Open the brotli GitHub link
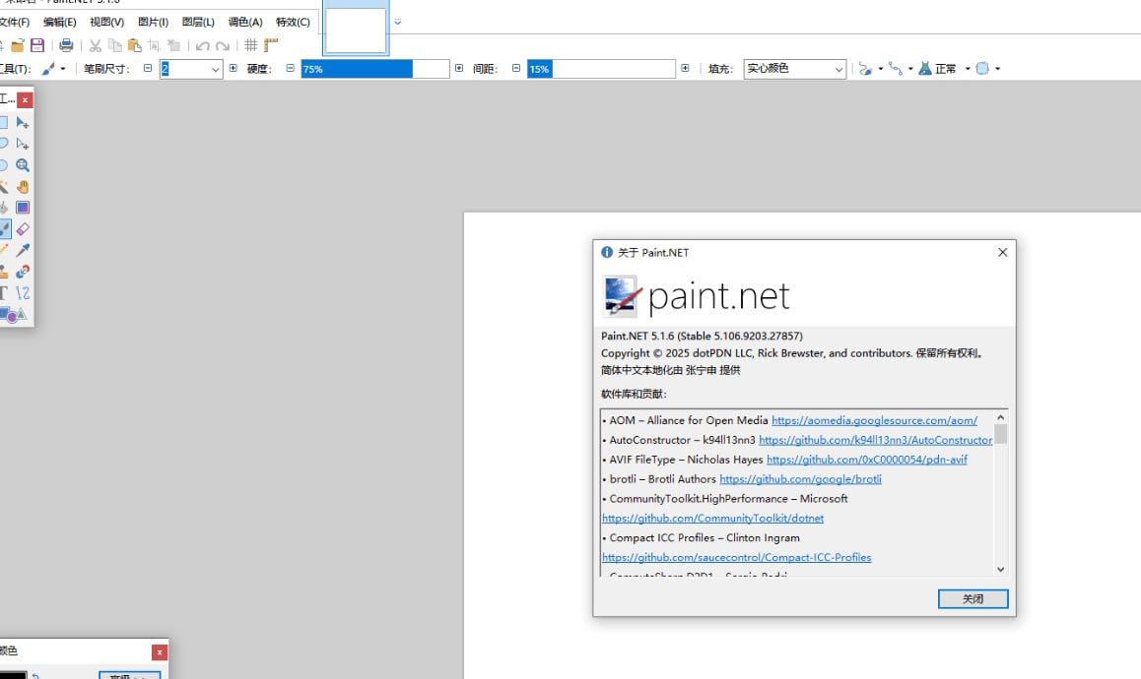 800,479
